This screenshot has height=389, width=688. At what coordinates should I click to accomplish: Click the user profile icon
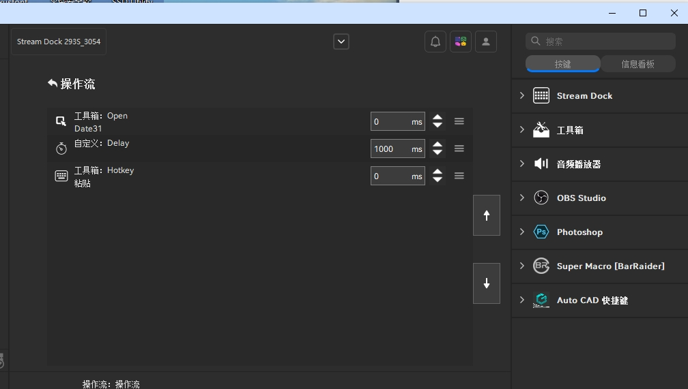[x=486, y=42]
